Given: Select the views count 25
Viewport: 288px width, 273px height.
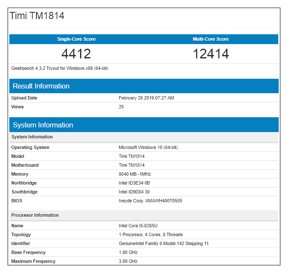Looking at the screenshot, I should (x=121, y=107).
